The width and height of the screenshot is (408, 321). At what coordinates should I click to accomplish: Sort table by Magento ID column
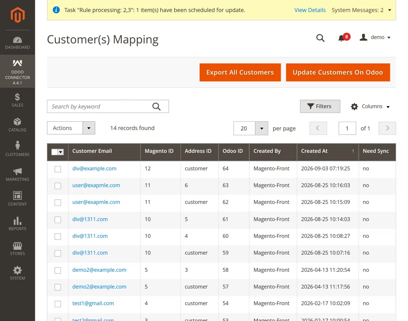[159, 151]
